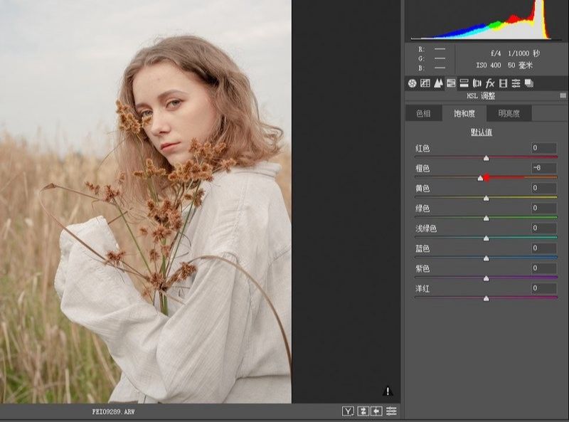The height and width of the screenshot is (422, 569).
Task: Open the Basic panel aperture icon
Action: point(412,83)
